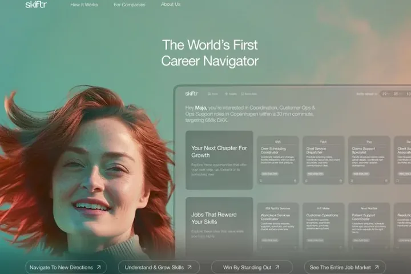Open the Workplace Services Coordinator job card
This screenshot has height=274, width=411.
click(278, 226)
